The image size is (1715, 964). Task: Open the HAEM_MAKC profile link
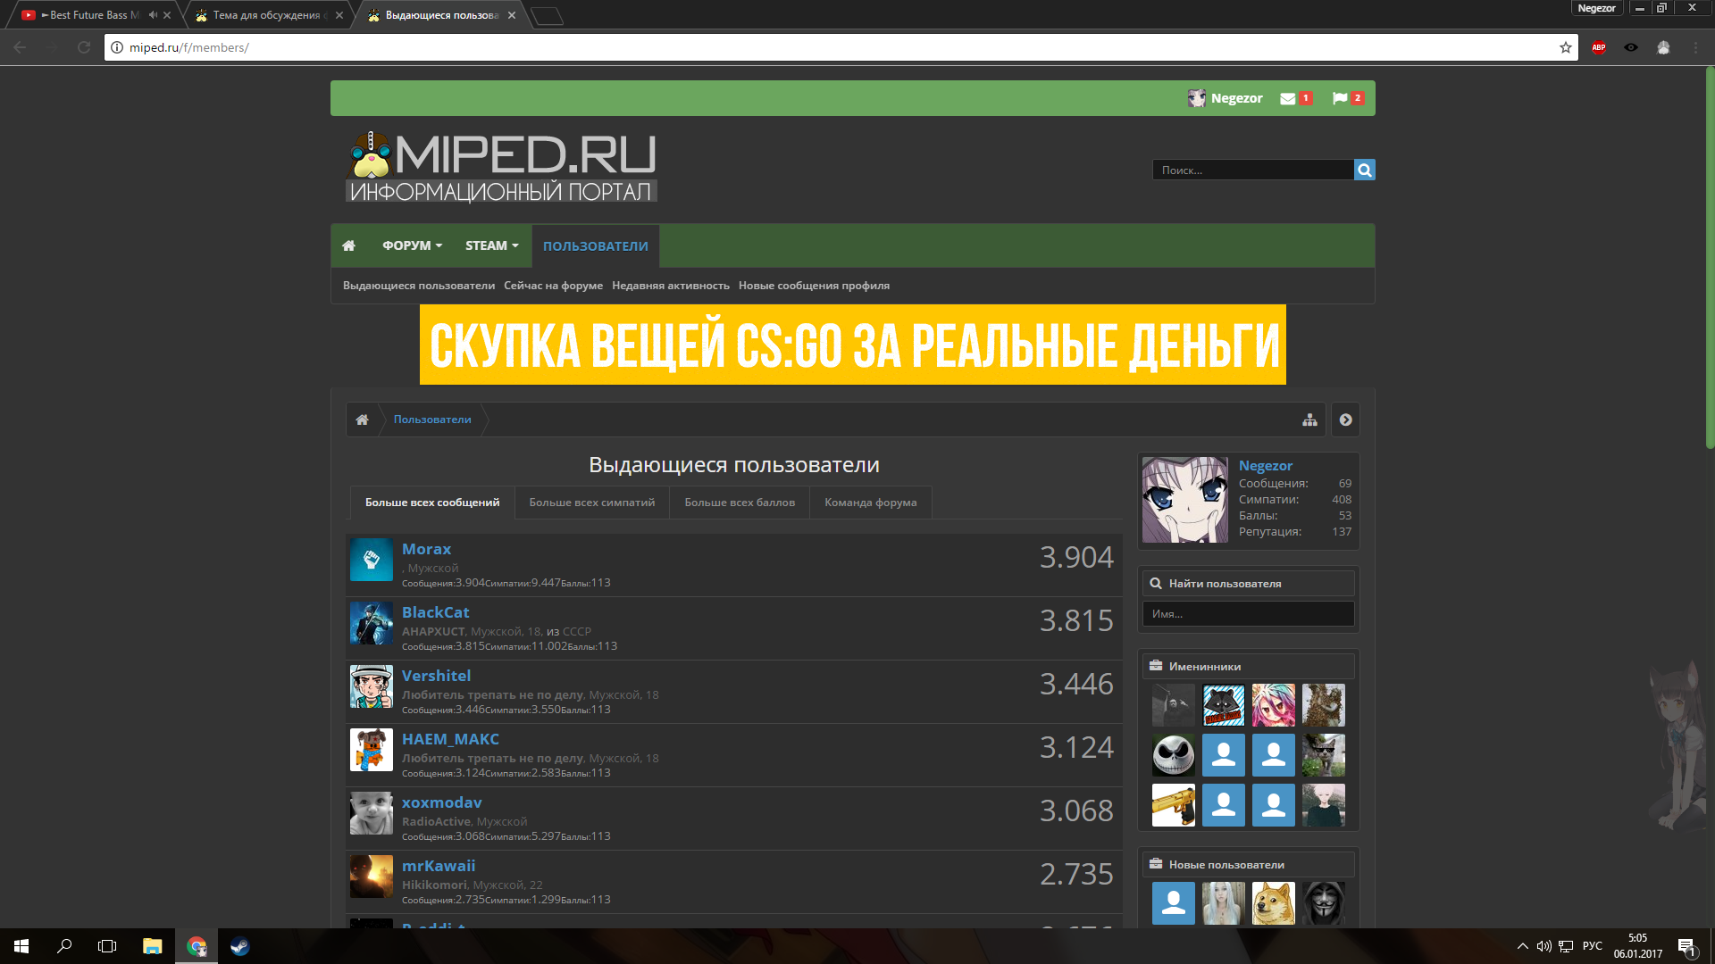tap(450, 739)
